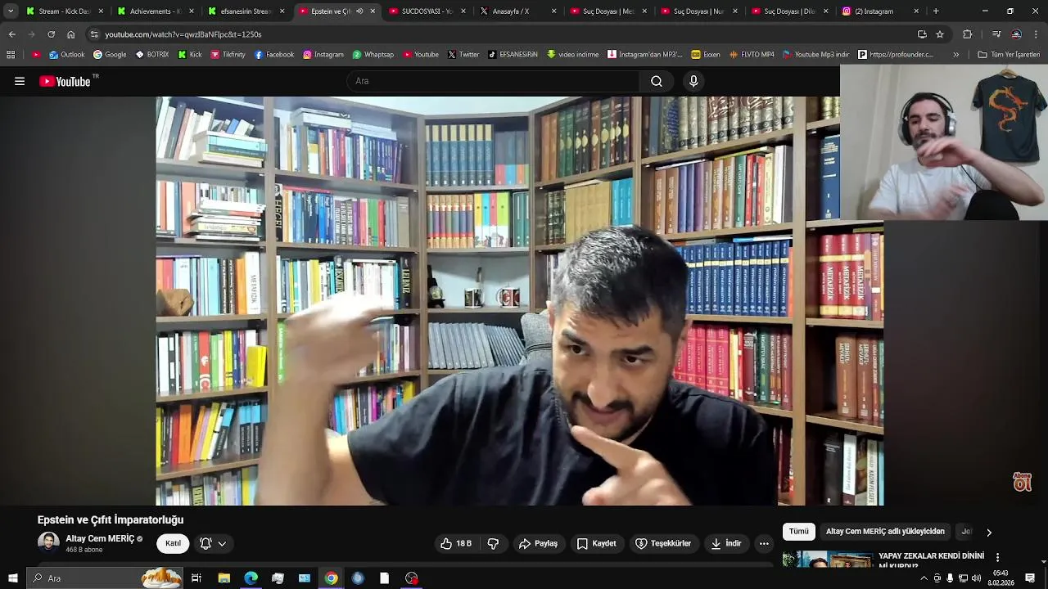Open the Kick bookmark
Screen dimensions: 1048x589
click(x=189, y=55)
